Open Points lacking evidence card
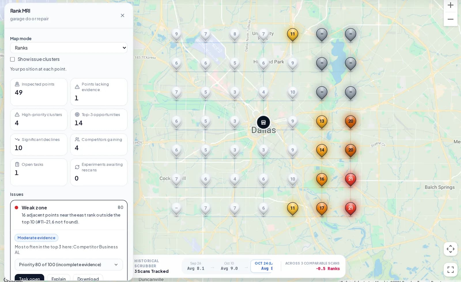This screenshot has width=461, height=282. pyautogui.click(x=99, y=92)
